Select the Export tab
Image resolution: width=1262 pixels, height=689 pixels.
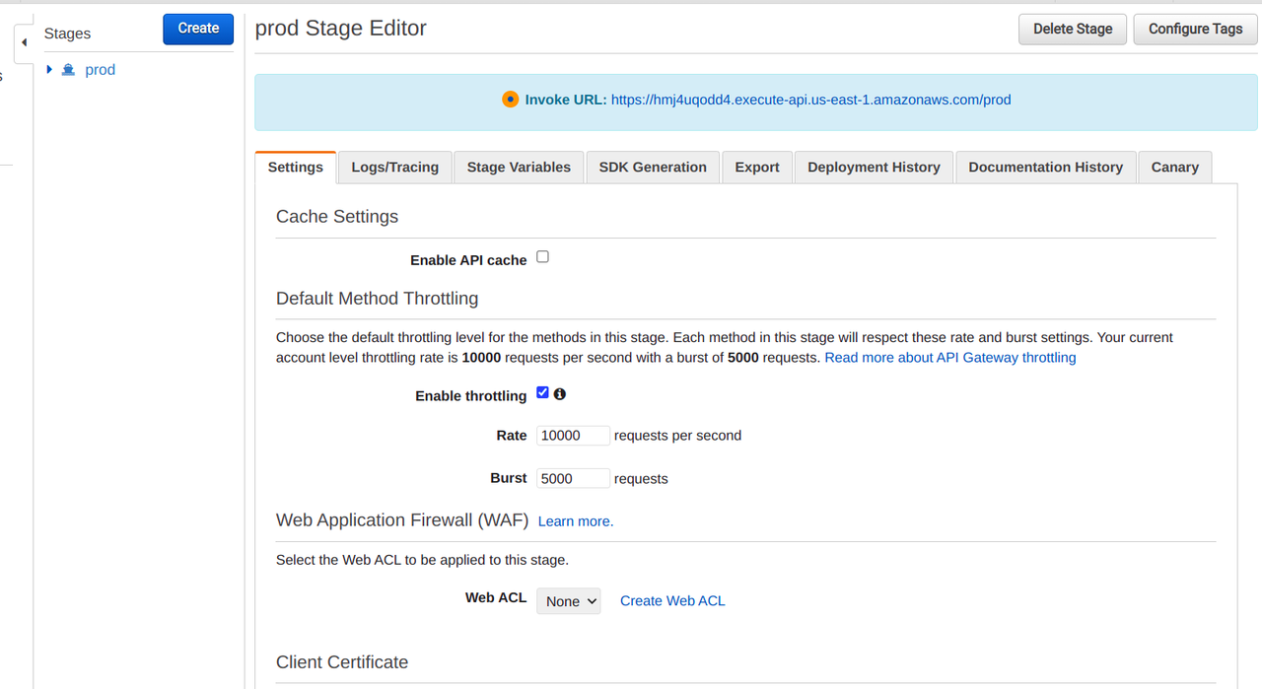[x=757, y=168]
